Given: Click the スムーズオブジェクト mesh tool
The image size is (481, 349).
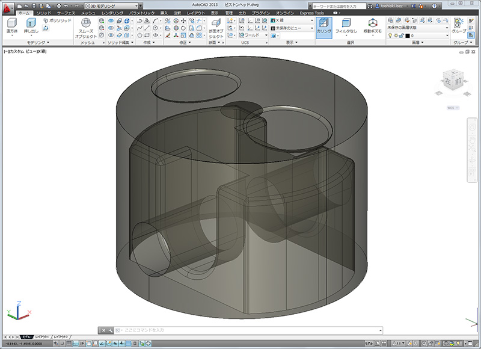Looking at the screenshot, I should click(85, 25).
